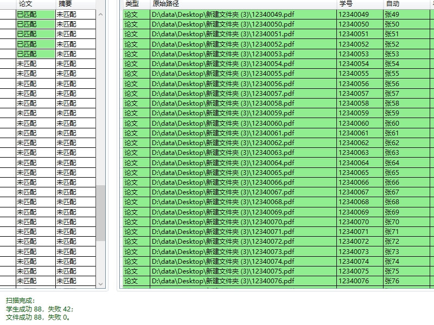Select the 张62 name cell
Viewport: 434px width, 325px height.
pyautogui.click(x=392, y=143)
